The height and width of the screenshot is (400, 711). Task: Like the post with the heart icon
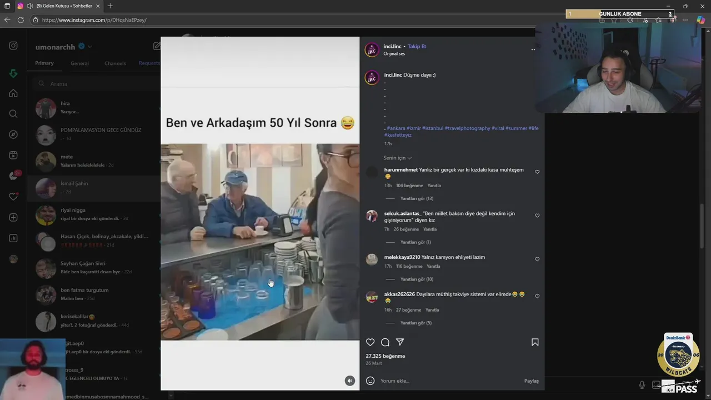tap(370, 342)
